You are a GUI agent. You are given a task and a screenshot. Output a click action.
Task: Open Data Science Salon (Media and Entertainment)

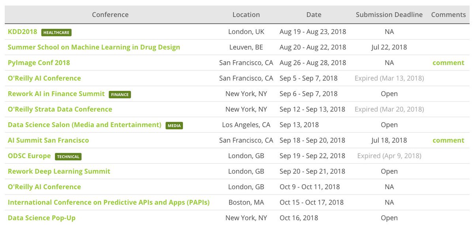tap(85, 125)
